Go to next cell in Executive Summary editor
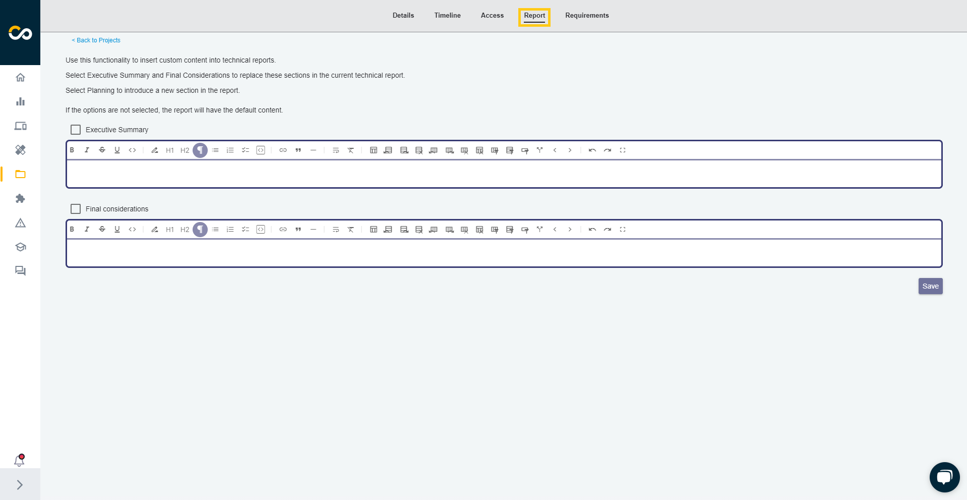Image resolution: width=967 pixels, height=500 pixels. tap(570, 150)
